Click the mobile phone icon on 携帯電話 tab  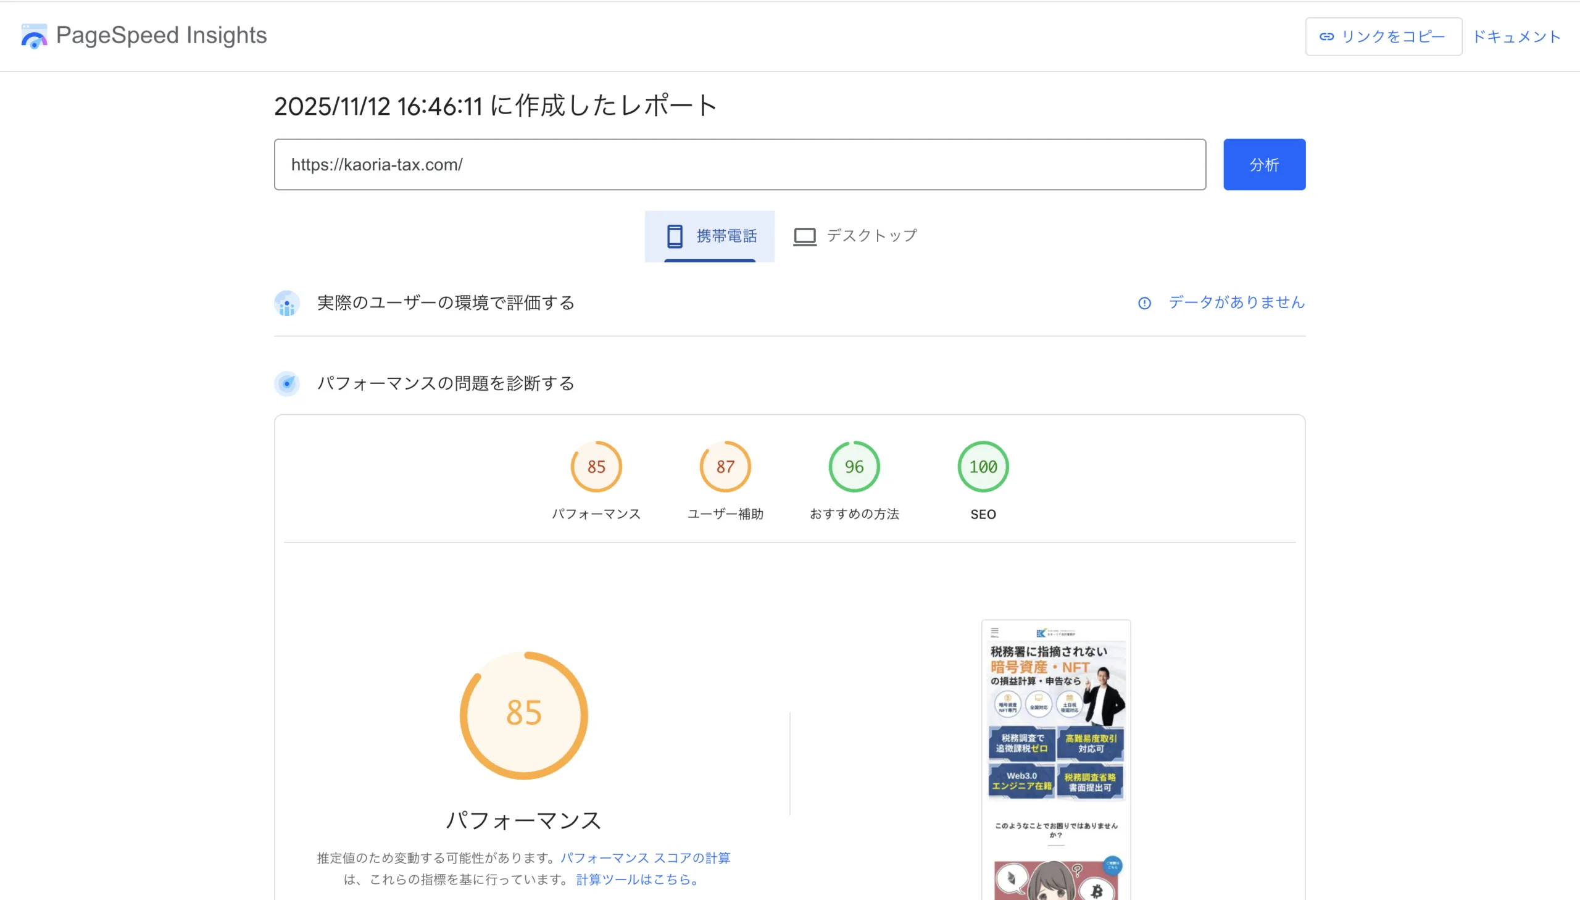pyautogui.click(x=675, y=235)
